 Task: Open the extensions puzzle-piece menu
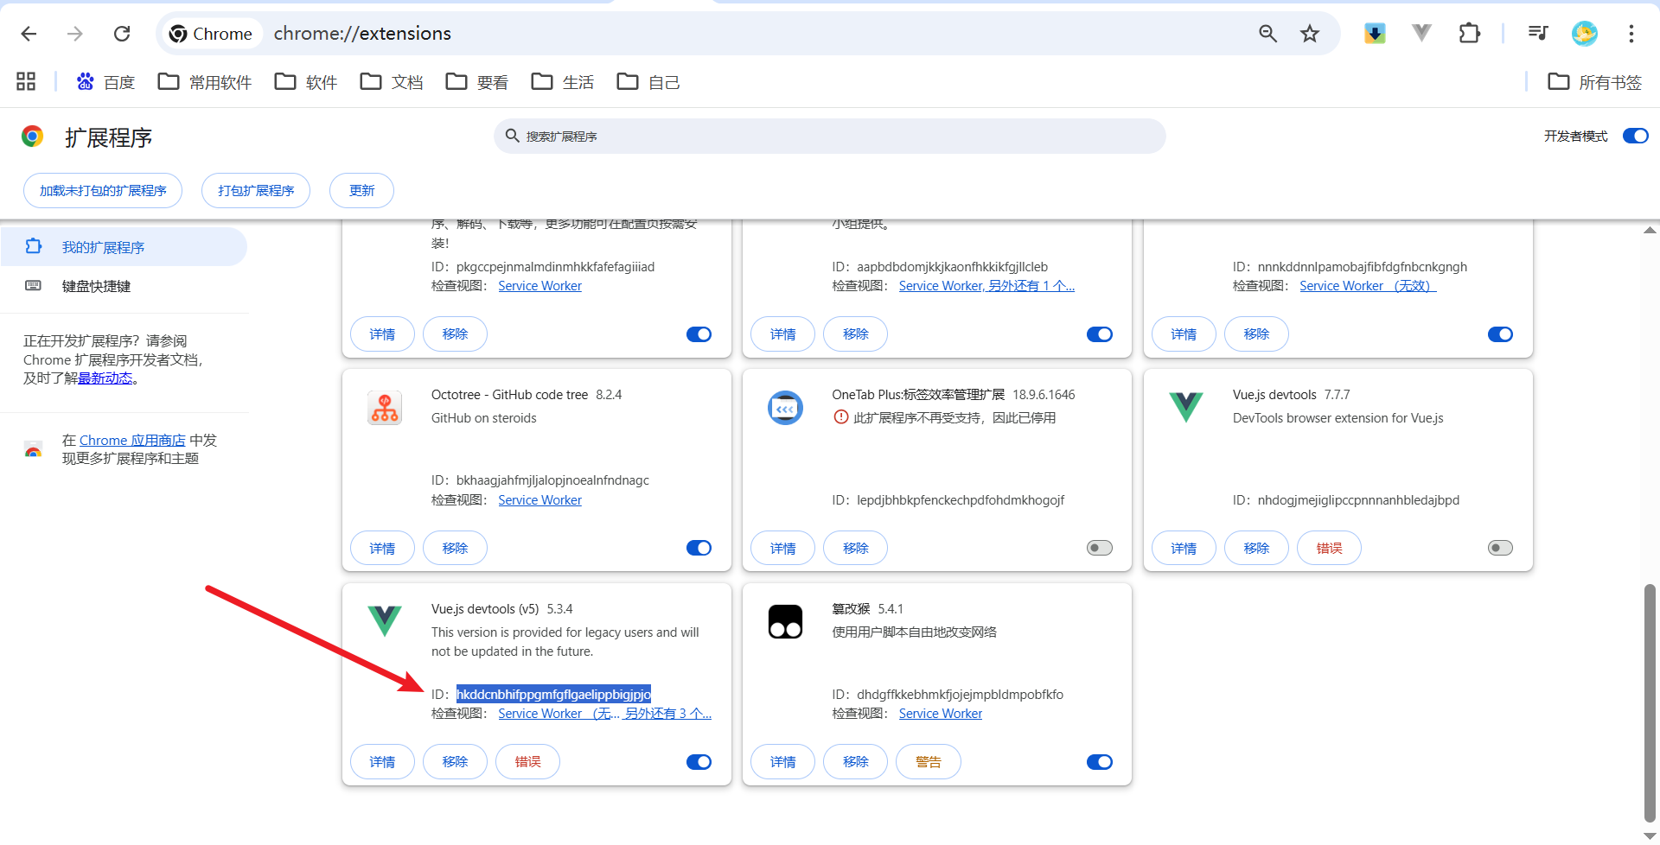click(1469, 34)
